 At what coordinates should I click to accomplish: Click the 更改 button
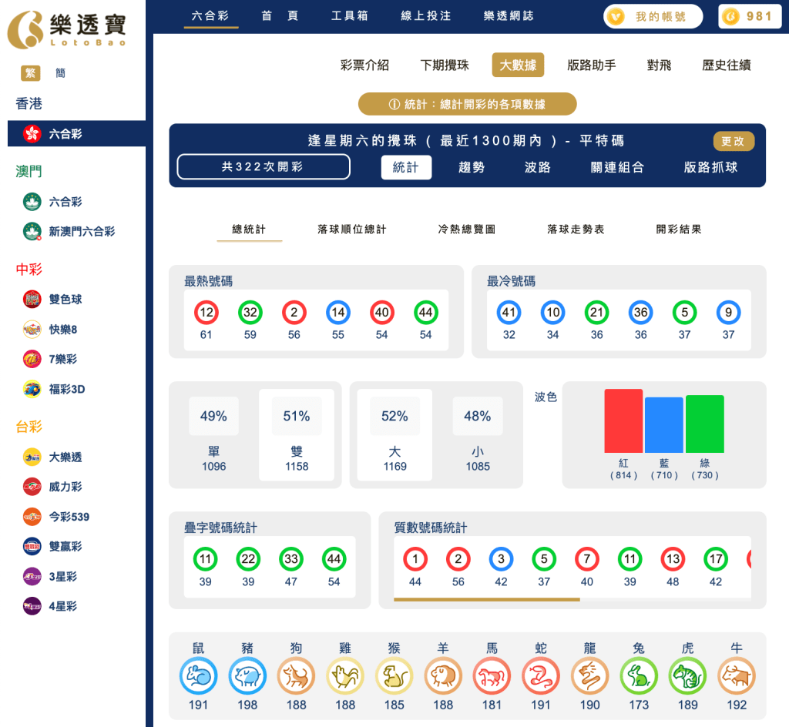[x=734, y=141]
